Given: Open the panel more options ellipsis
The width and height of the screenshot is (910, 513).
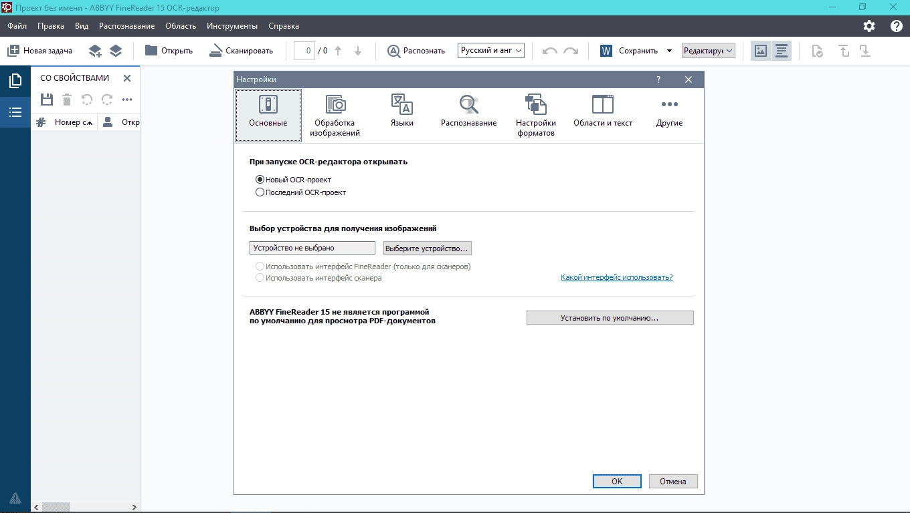Looking at the screenshot, I should pyautogui.click(x=127, y=100).
